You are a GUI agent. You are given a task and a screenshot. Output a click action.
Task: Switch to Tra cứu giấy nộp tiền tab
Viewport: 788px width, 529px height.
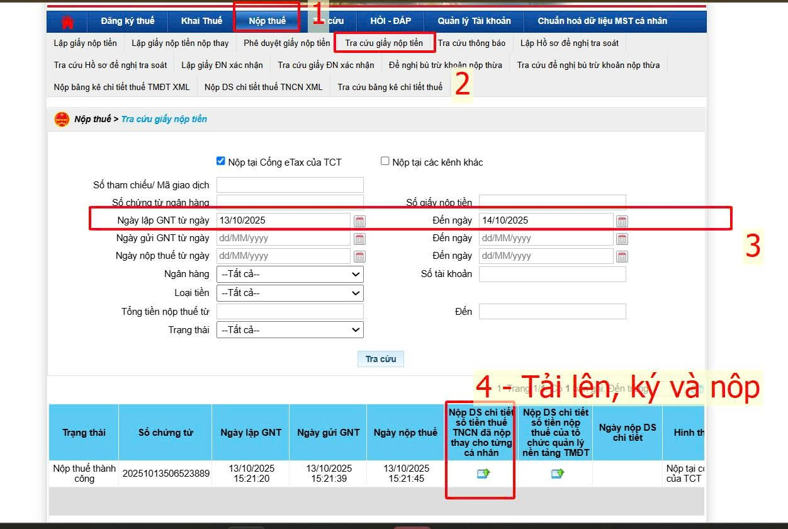pos(384,43)
